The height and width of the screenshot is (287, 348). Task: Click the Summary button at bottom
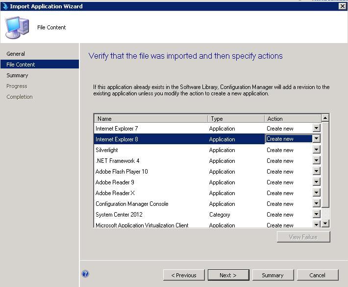[x=273, y=275]
